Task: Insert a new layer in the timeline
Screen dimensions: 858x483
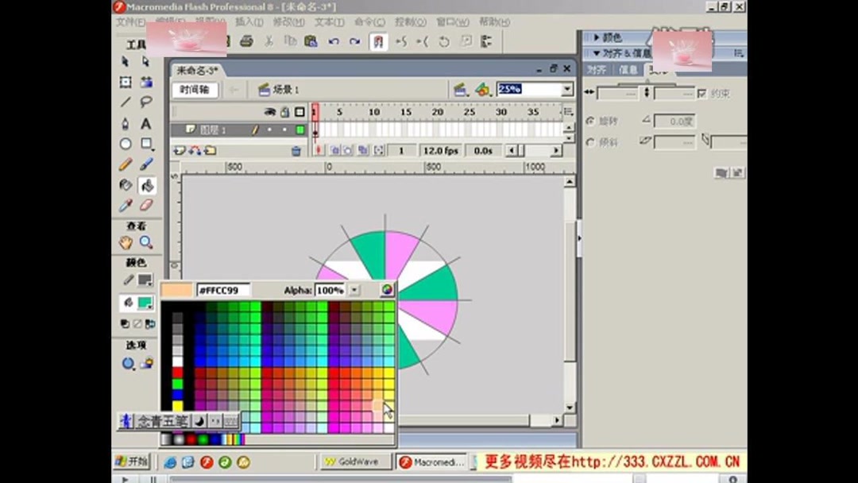Action: click(x=180, y=150)
